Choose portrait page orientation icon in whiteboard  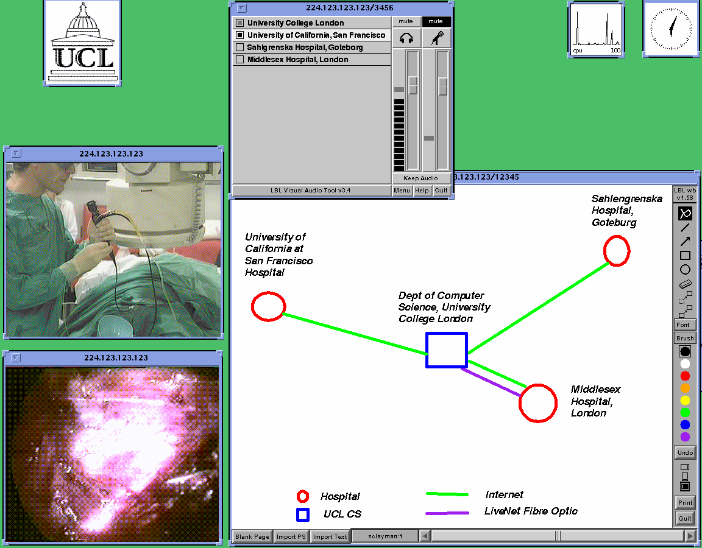[684, 476]
